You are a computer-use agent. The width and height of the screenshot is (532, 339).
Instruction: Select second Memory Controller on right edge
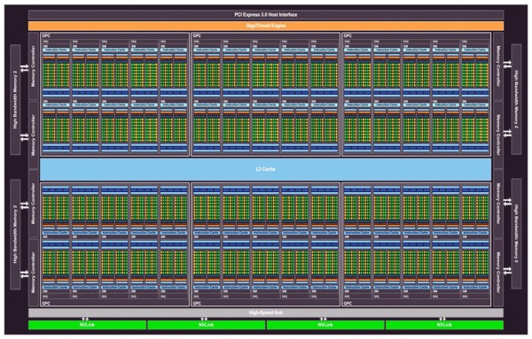point(498,135)
